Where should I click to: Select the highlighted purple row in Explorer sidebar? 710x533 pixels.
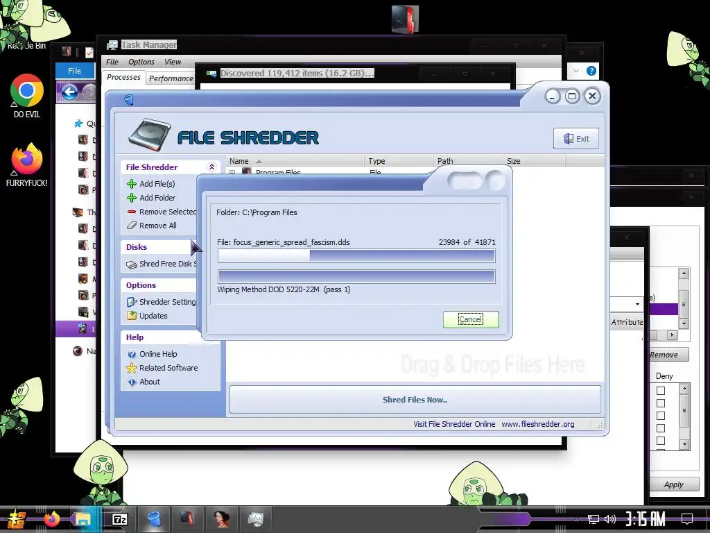(x=76, y=329)
